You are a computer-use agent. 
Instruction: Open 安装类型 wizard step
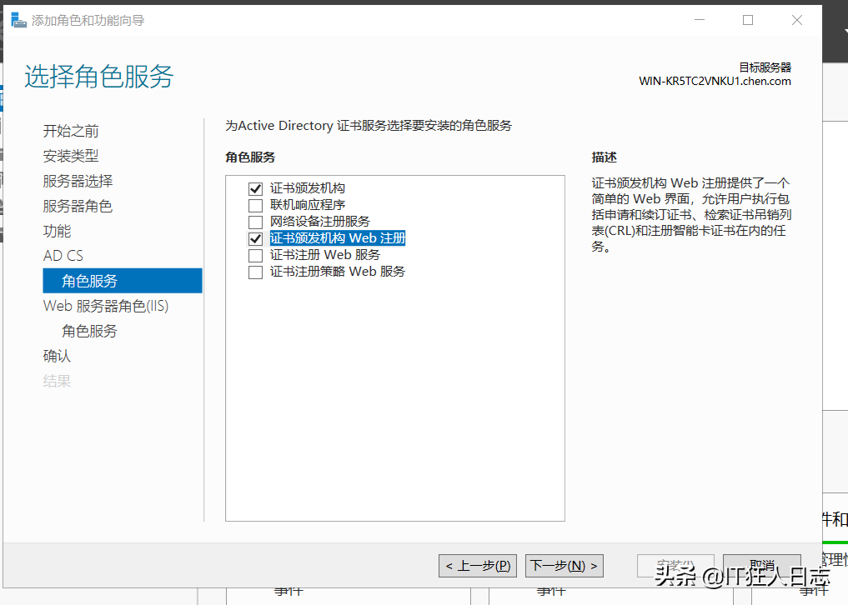click(x=71, y=156)
